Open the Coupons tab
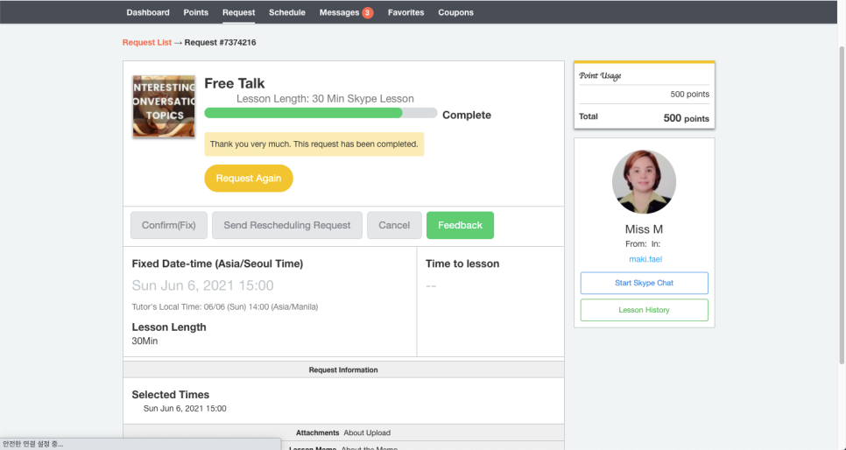Viewport: 846px width, 450px height. (455, 12)
